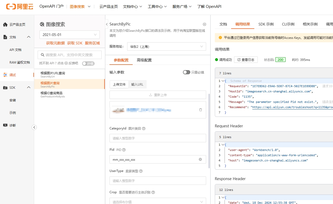Screen dimensions: 333x204
Task: Clear the Pid input field
Action: click(200, 159)
